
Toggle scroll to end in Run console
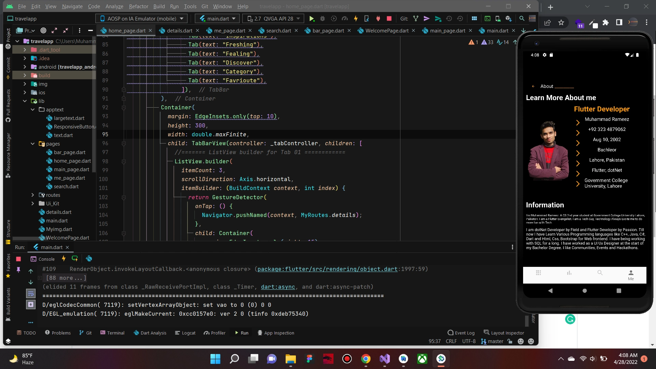31,304
